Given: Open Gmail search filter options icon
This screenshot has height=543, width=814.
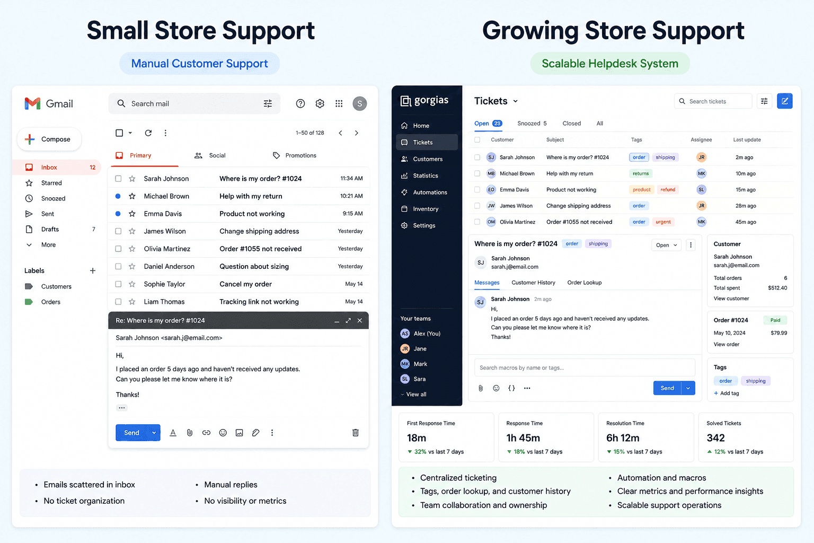Looking at the screenshot, I should click(268, 103).
